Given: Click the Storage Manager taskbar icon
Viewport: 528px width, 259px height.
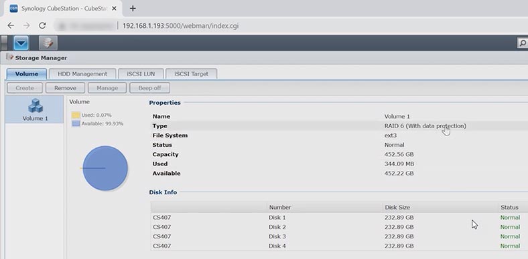Looking at the screenshot, I should 48,43.
